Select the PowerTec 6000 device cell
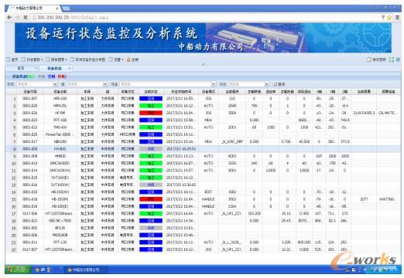The image size is (404, 278). (60, 134)
